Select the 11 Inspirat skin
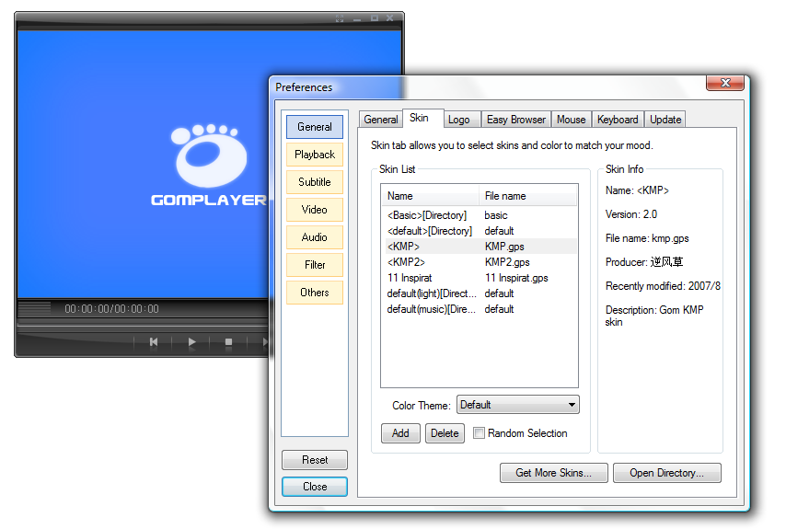This screenshot has width=786, height=529. pyautogui.click(x=480, y=278)
